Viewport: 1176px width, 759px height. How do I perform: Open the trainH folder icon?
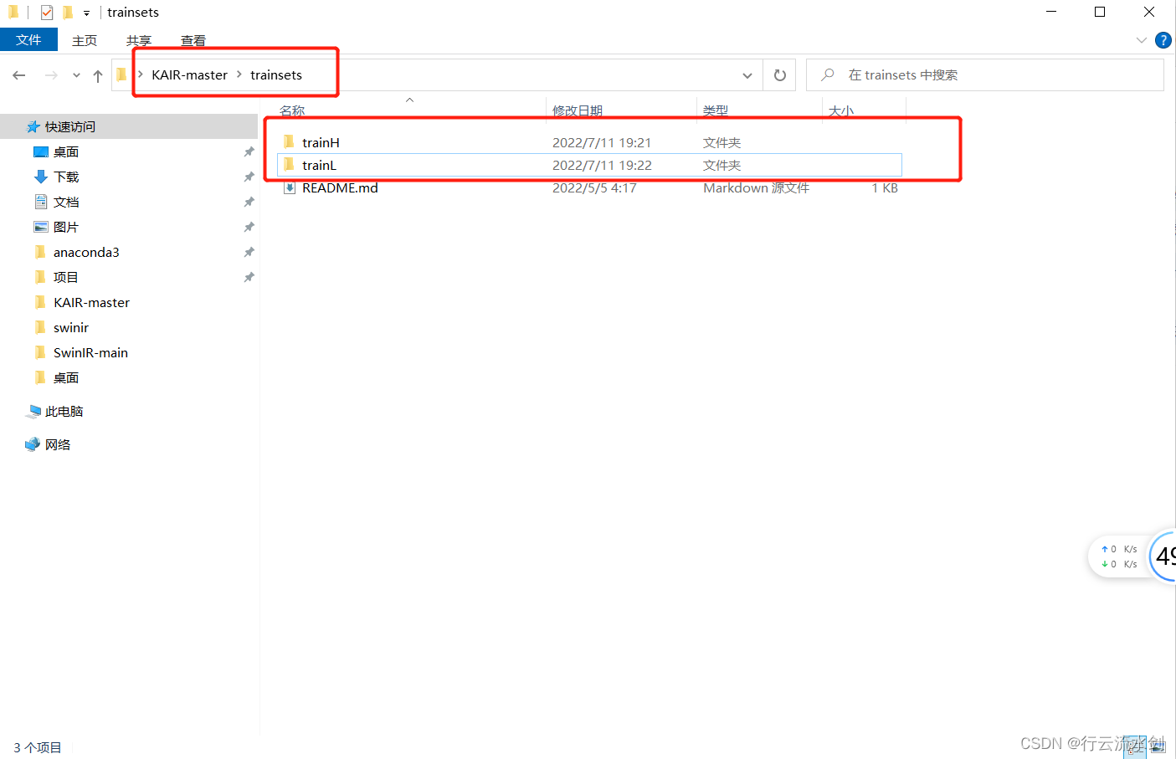point(288,141)
